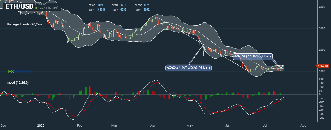
Task: Click the LOW value 3692
Action: pos(146,10)
